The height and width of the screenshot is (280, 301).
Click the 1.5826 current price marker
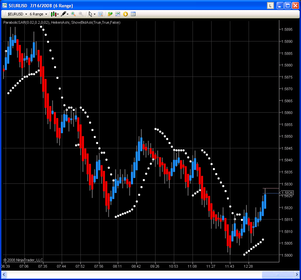pyautogui.click(x=287, y=193)
